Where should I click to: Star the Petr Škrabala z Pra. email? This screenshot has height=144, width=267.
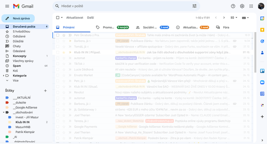click(64, 35)
